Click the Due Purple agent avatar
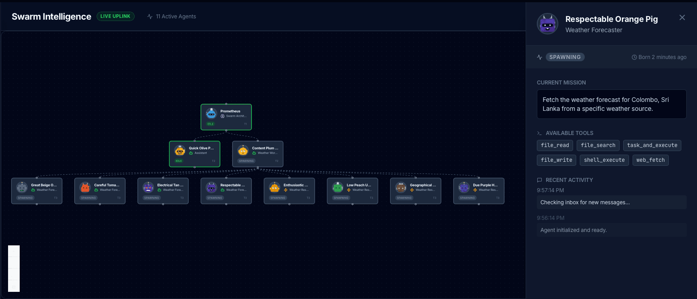 click(x=463, y=187)
